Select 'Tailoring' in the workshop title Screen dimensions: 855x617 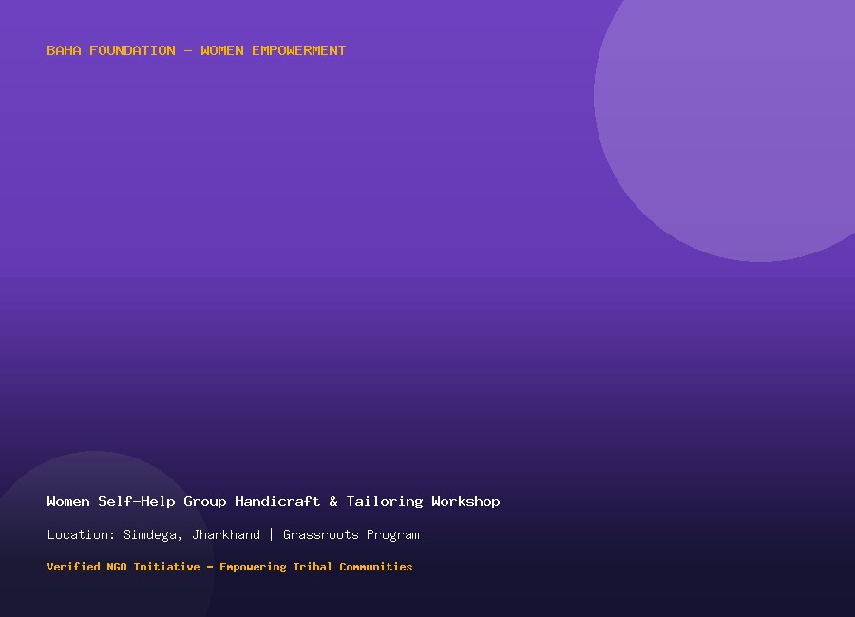(x=385, y=502)
